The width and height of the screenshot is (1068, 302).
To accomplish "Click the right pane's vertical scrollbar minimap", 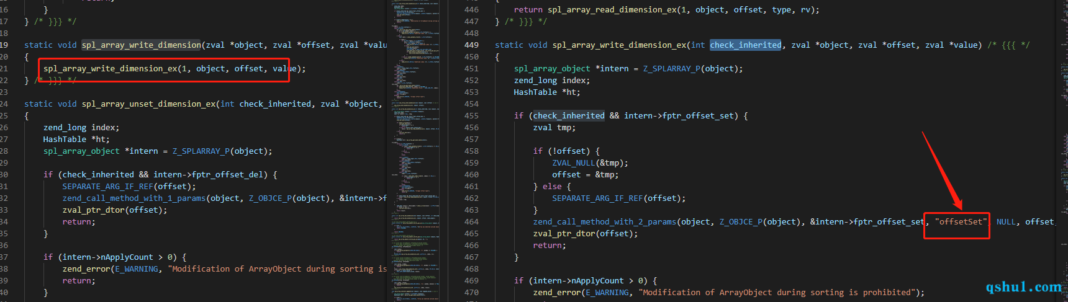I will coord(1062,151).
